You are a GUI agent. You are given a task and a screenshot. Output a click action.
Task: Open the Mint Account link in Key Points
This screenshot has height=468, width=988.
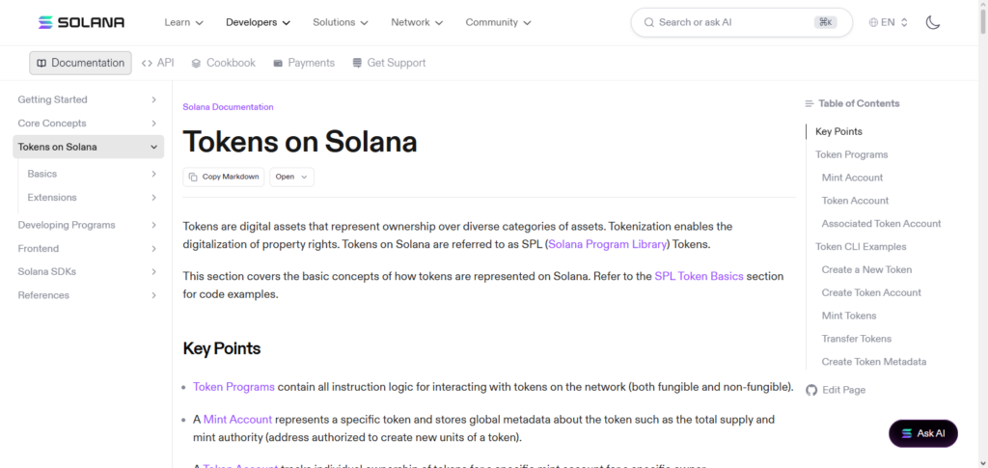(x=237, y=420)
